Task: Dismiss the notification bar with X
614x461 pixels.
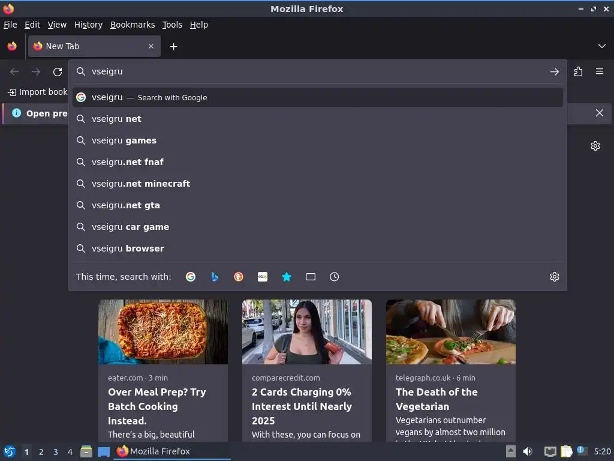Action: (x=600, y=113)
